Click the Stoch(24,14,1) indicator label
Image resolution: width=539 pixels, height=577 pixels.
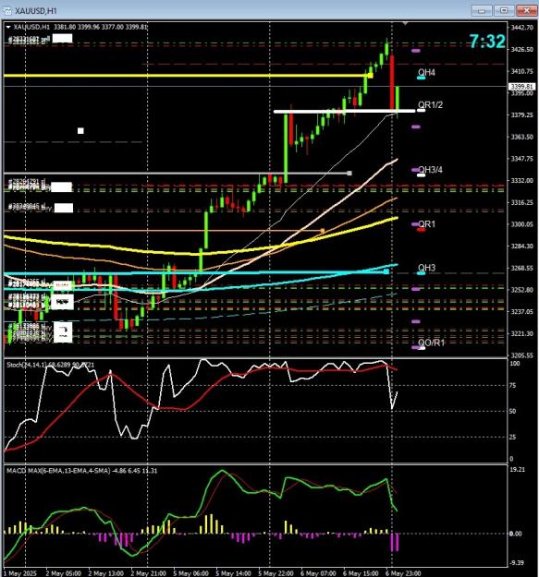[51, 365]
